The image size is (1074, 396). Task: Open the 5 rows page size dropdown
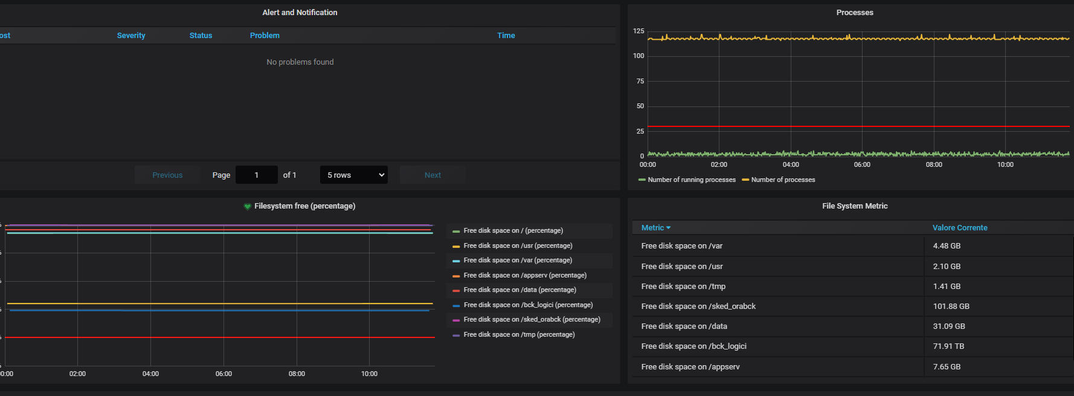point(354,175)
